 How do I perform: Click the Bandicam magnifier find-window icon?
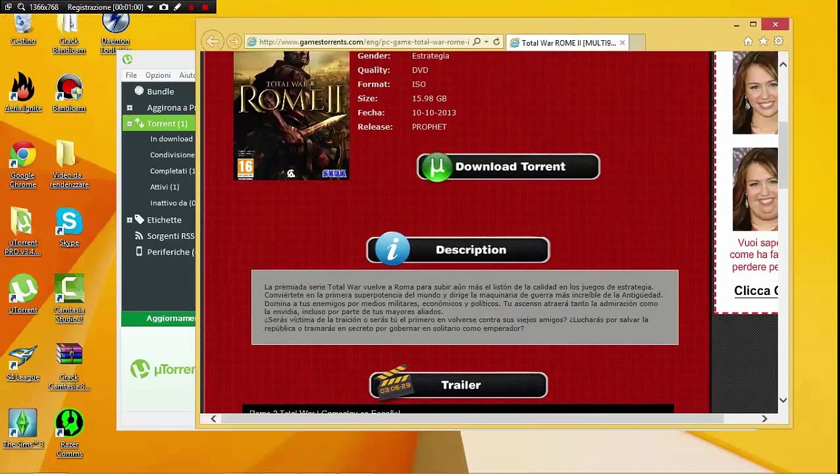(21, 7)
